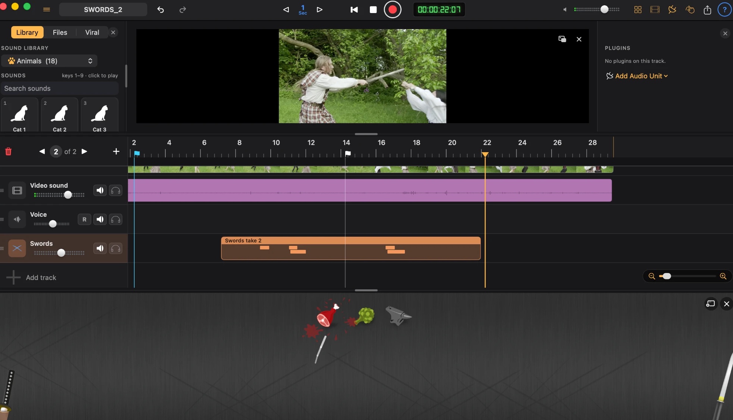Expand the Add Audio Unit dropdown
This screenshot has height=420, width=733.
pyautogui.click(x=637, y=76)
